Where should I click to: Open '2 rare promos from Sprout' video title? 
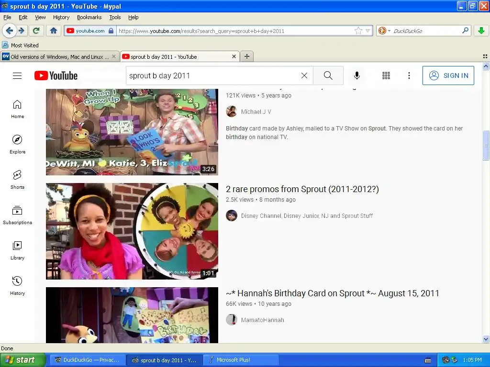click(x=302, y=189)
